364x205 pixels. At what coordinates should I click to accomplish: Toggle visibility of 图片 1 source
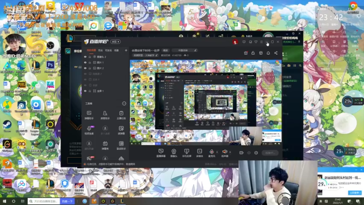click(x=85, y=62)
